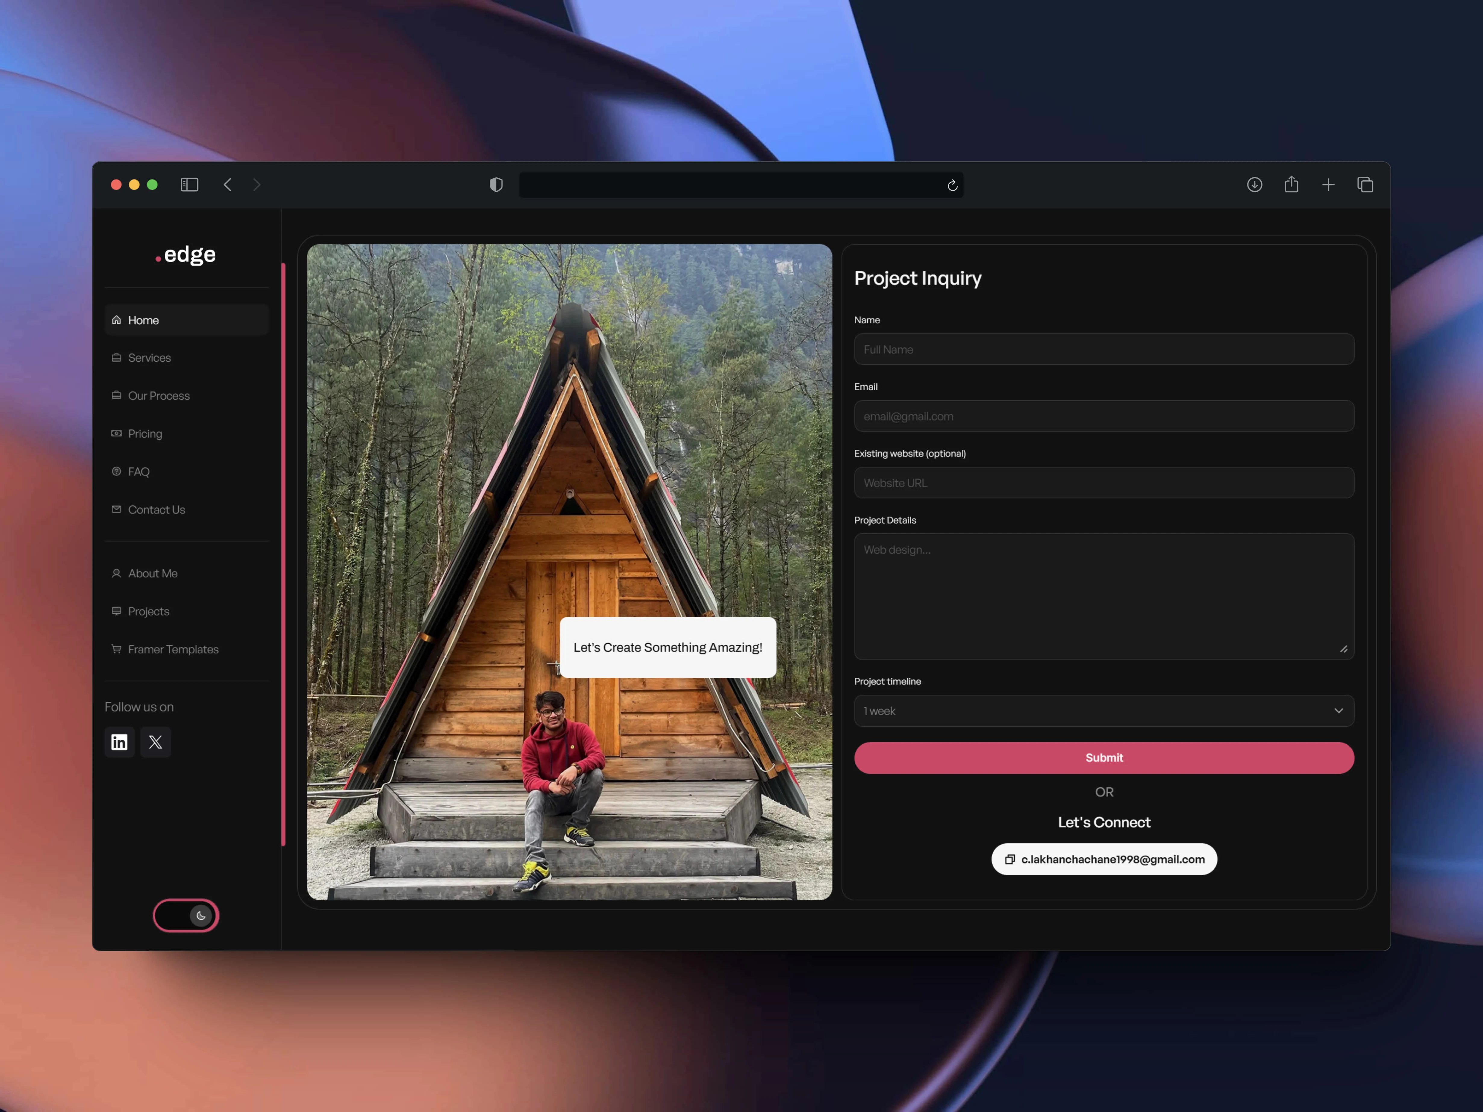Click the Project Details text area

tap(1104, 596)
